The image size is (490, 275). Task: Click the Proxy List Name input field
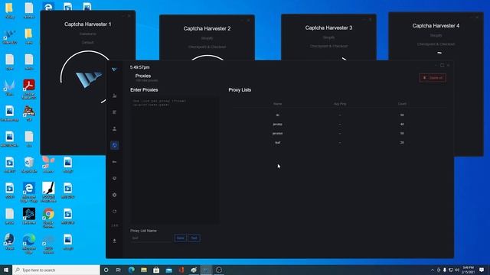click(x=152, y=238)
